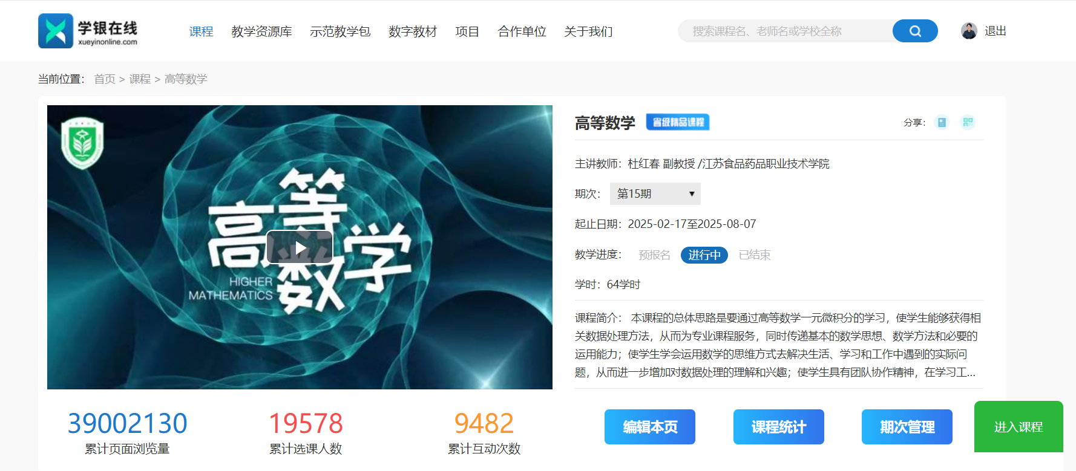Click the green 进入课程 button

1019,427
